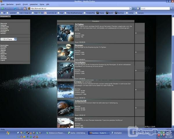174x139 pixels.
Task: Click the Go button beside address bar
Action: click(133, 8)
